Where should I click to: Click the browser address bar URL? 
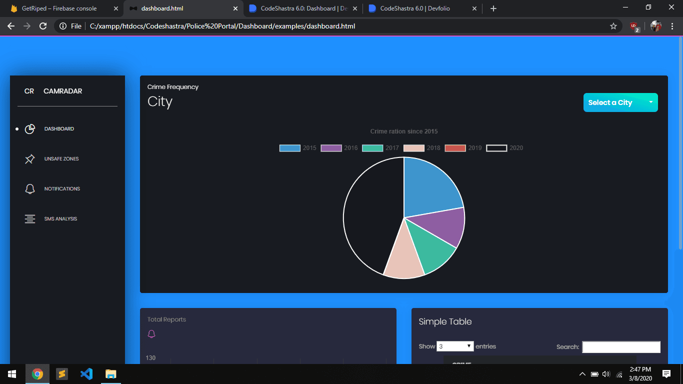[x=222, y=26]
